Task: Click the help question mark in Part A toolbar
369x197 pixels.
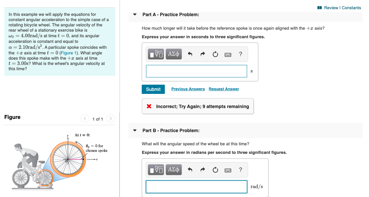Action: click(240, 54)
